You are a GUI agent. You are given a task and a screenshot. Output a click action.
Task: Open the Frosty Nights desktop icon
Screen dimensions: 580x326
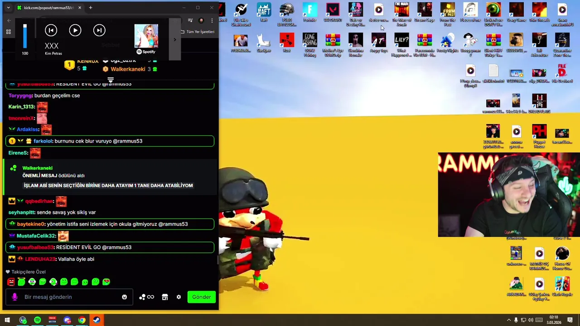[448, 43]
